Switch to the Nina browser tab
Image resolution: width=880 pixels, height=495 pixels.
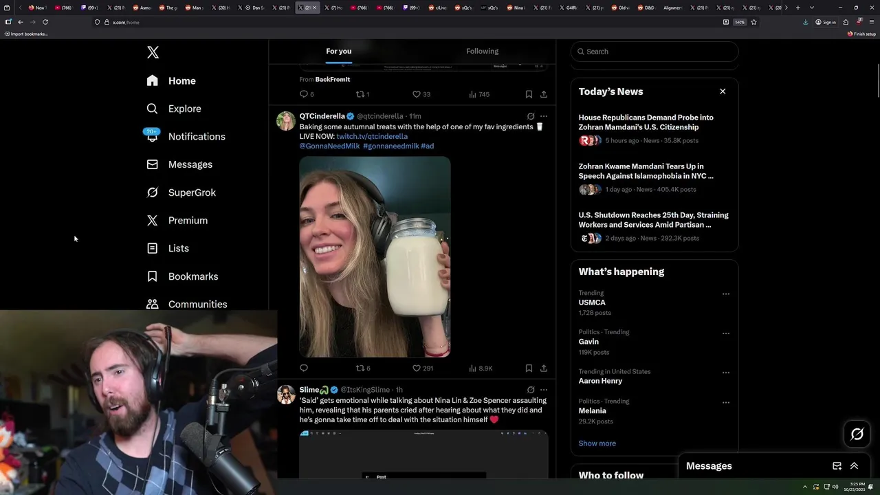[516, 8]
